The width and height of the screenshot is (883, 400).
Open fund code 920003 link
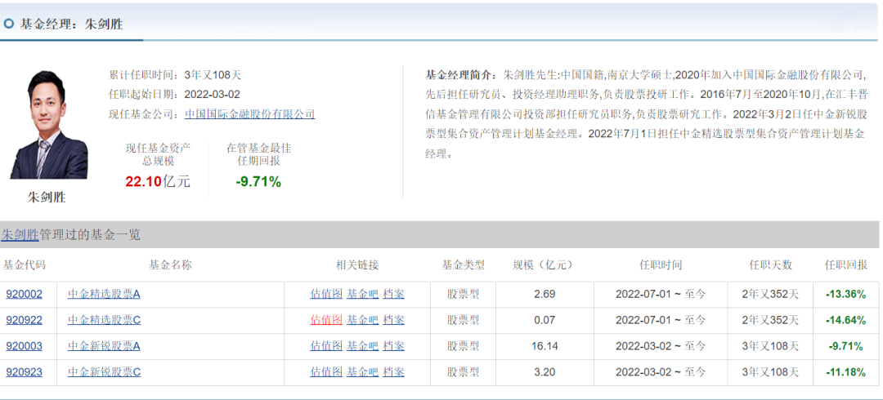[x=25, y=346]
